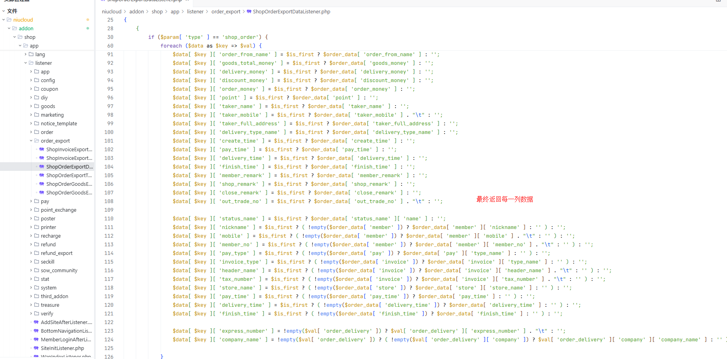727x359 pixels.
Task: Select listener in the breadcrumb path
Action: click(x=195, y=12)
